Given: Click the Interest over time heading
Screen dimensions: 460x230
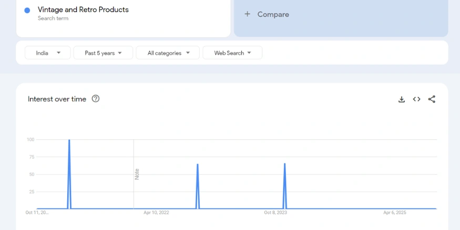Looking at the screenshot, I should [57, 99].
